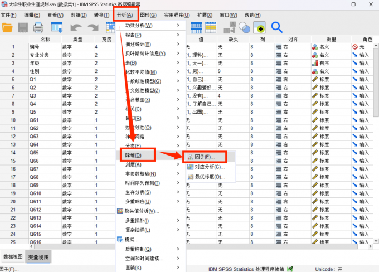Click the undo arrow icon

click(76, 27)
